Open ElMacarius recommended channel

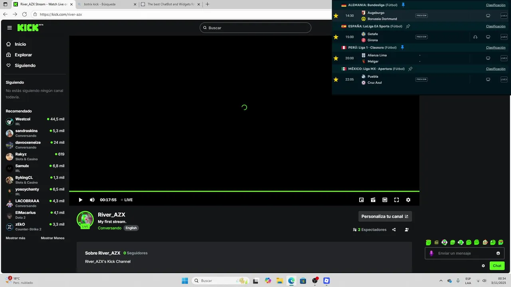[x=35, y=215]
